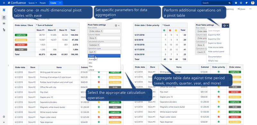The height and width of the screenshot is (125, 257).
Task: Remove the Store tag under the Count pivot's Calculated column
Action: point(204,45)
